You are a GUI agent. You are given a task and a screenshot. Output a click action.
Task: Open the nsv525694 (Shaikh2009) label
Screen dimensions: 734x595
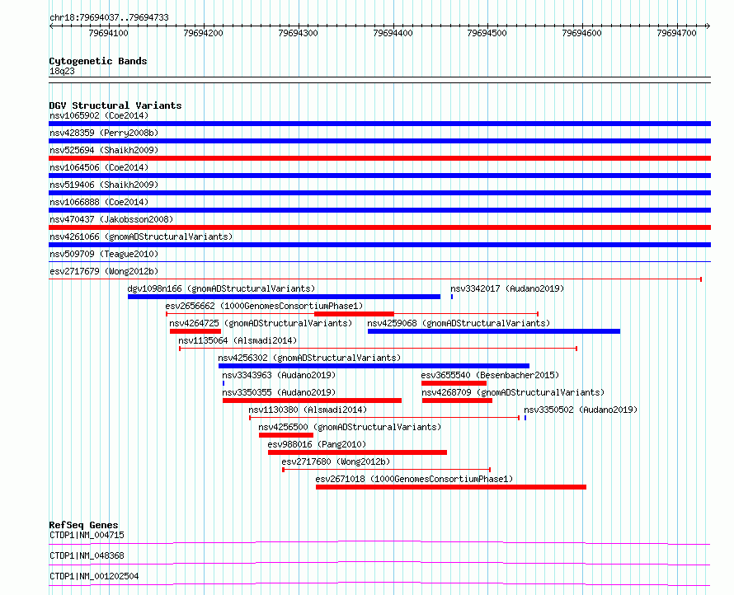click(x=104, y=150)
